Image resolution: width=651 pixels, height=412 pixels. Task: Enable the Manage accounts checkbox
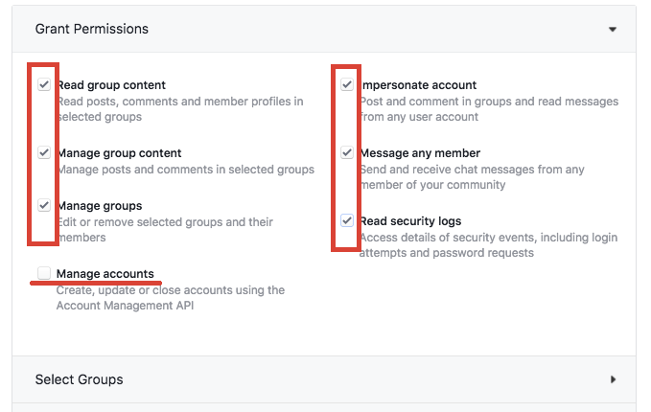tap(44, 274)
